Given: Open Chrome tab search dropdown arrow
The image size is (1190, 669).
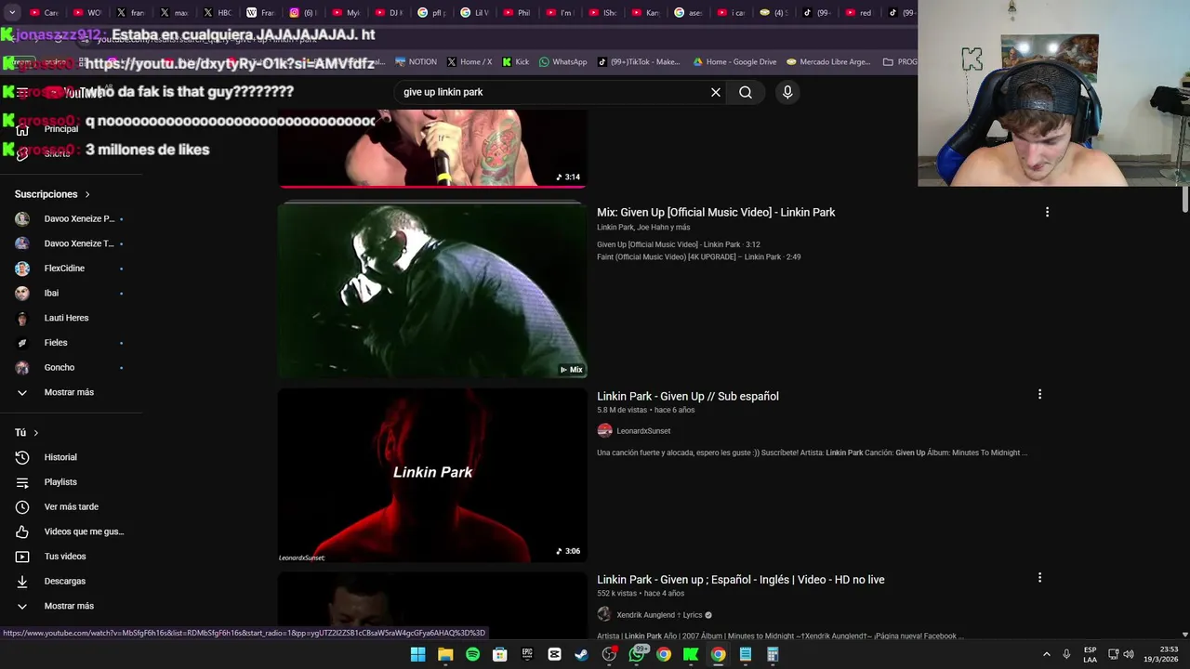Looking at the screenshot, I should click(12, 13).
